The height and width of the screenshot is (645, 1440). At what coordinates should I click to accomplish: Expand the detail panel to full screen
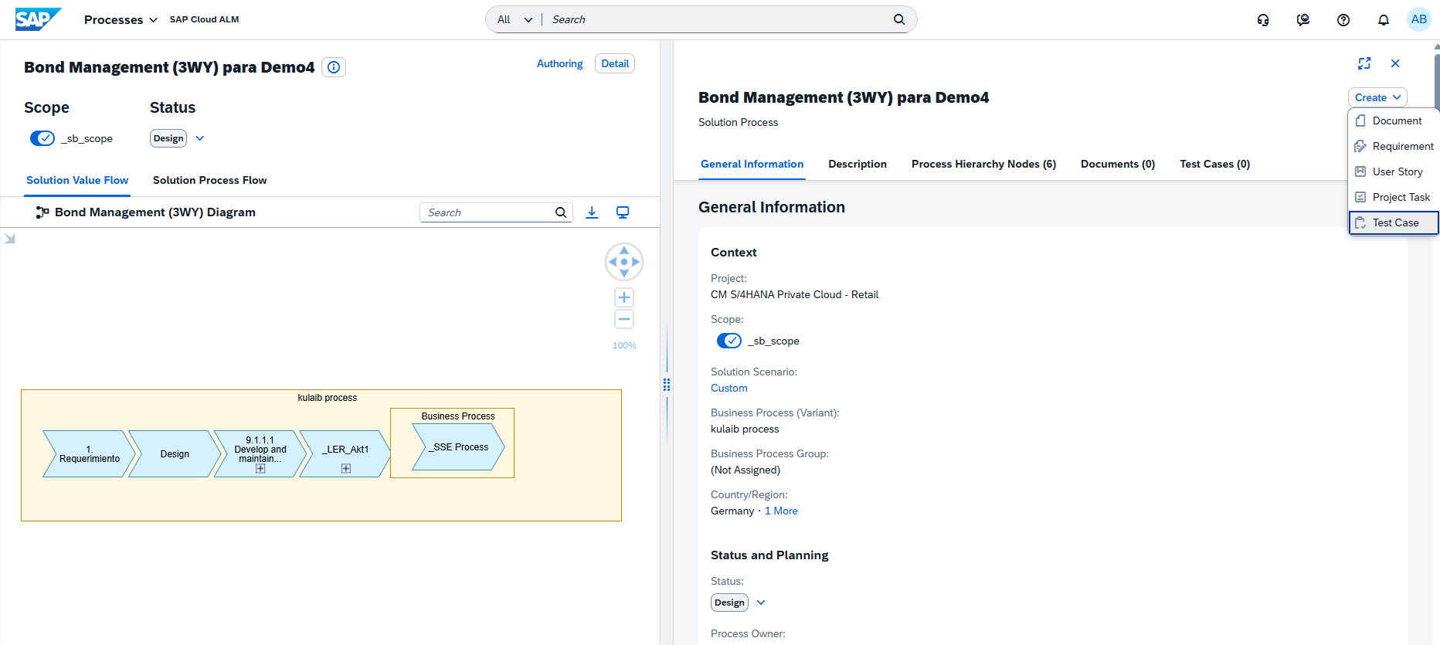(x=1364, y=63)
